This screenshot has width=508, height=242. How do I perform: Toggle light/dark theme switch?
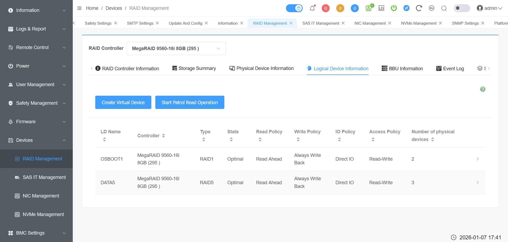462,8
